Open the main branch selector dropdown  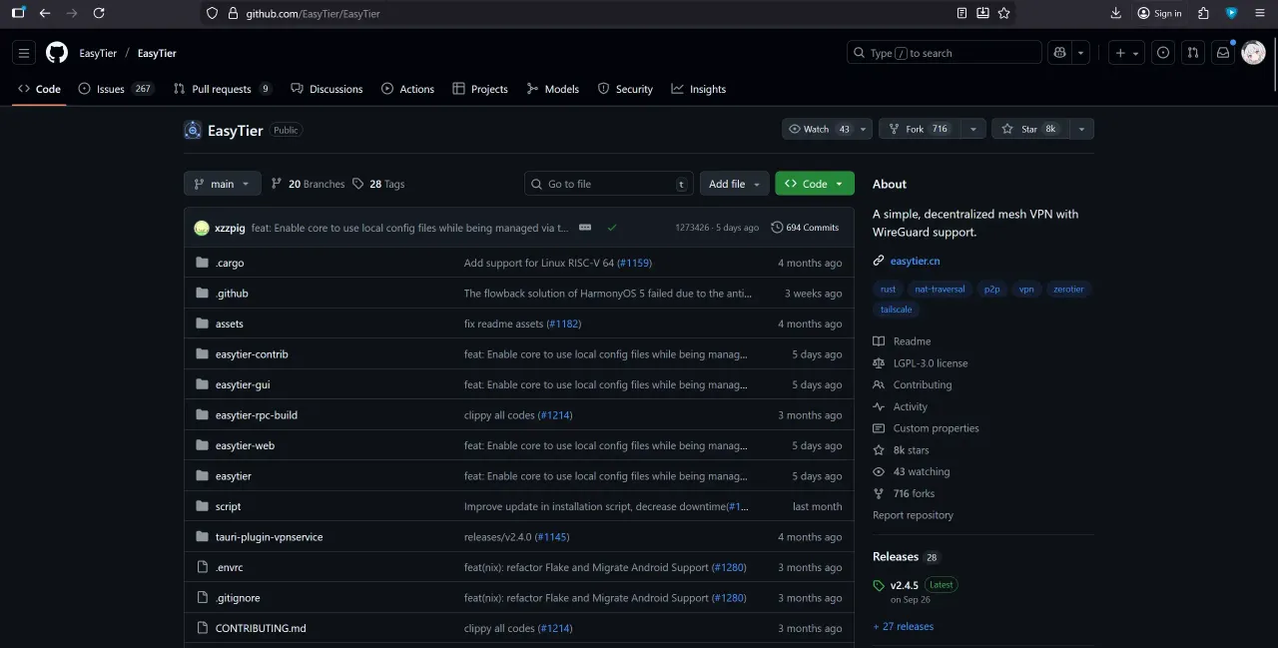coord(223,184)
